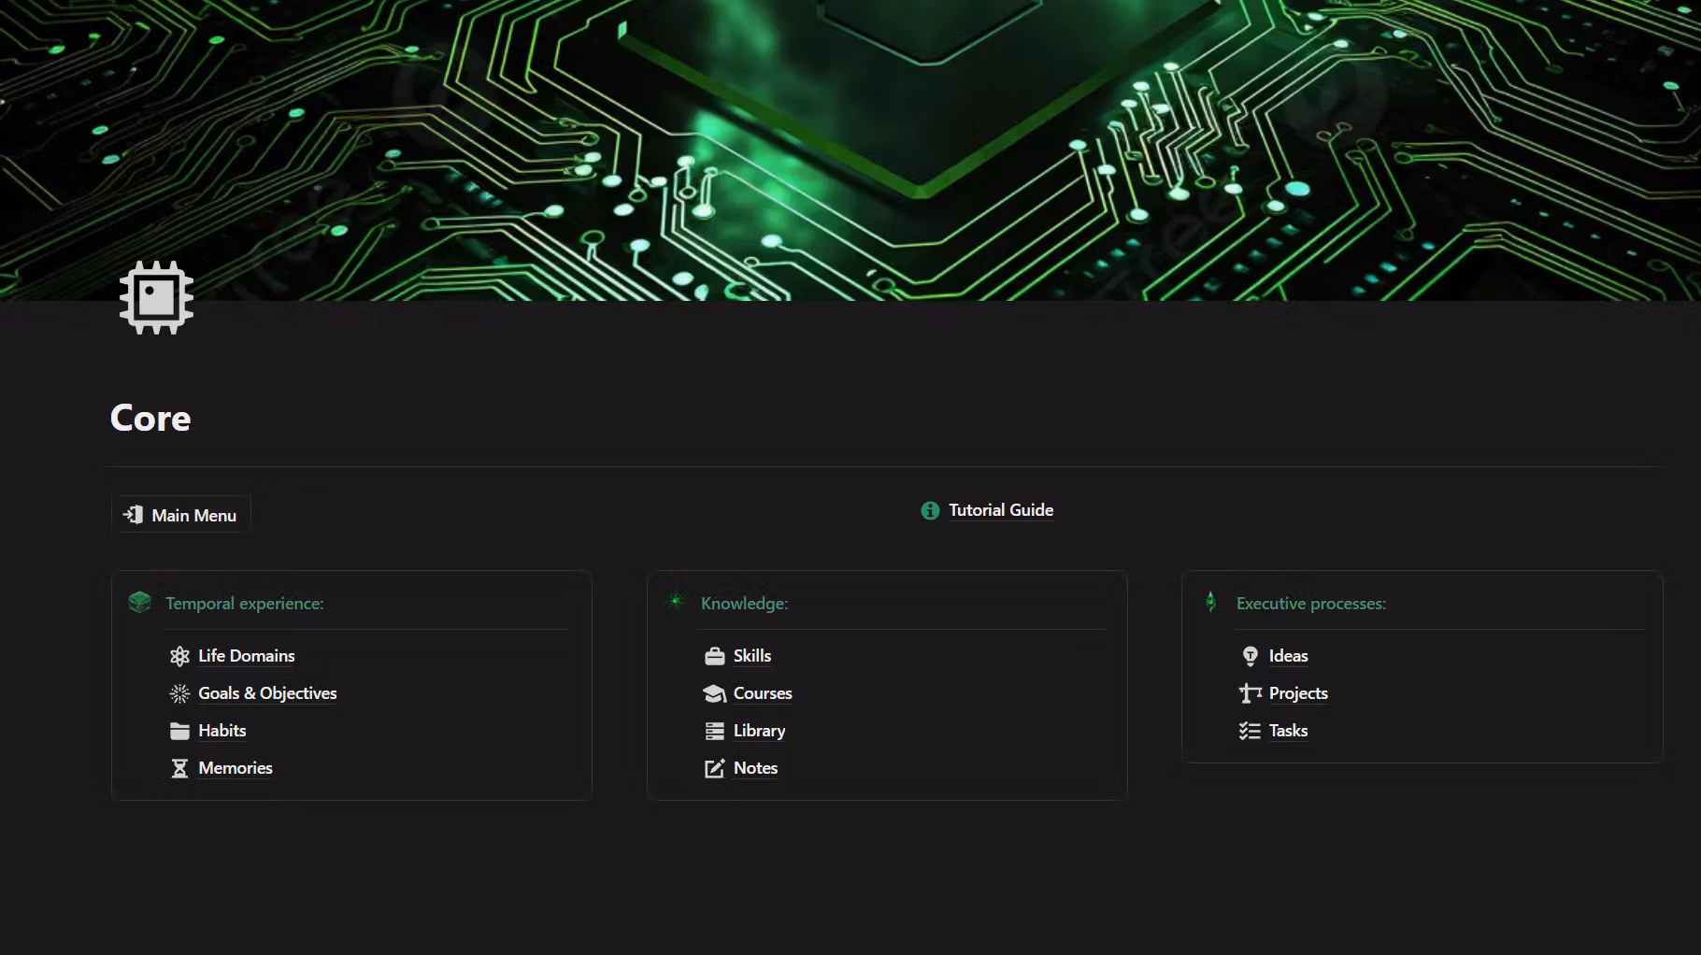1701x955 pixels.
Task: Open the Main Menu button
Action: 181,515
